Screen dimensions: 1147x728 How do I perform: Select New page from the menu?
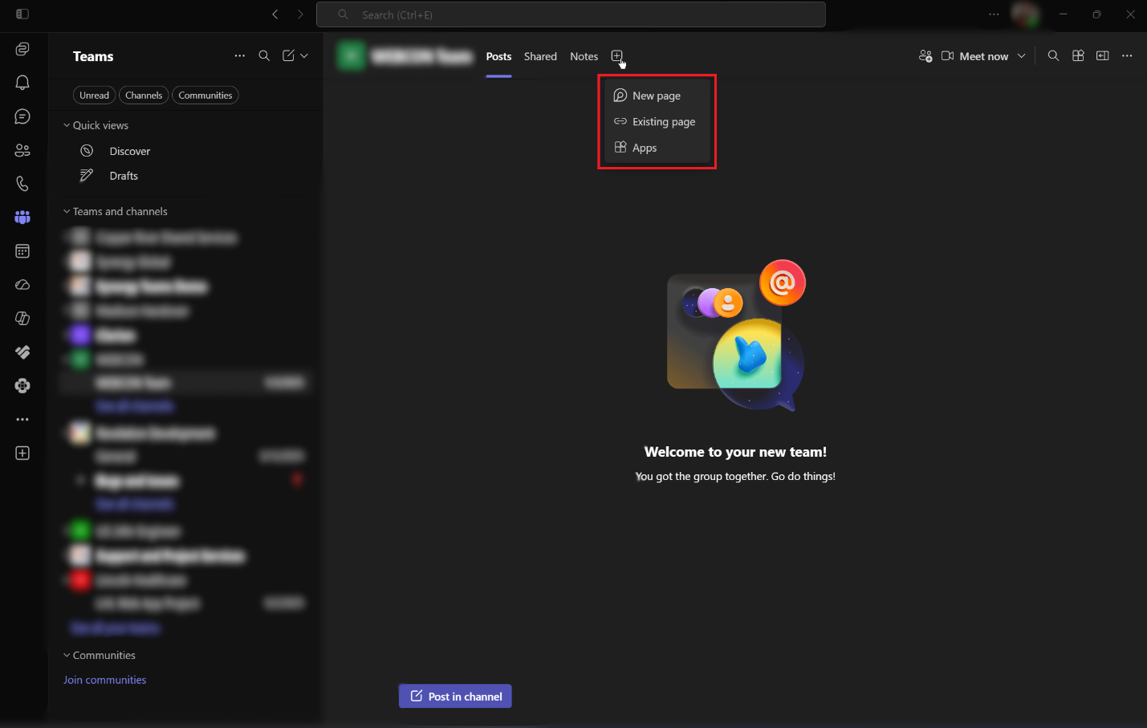[657, 96]
